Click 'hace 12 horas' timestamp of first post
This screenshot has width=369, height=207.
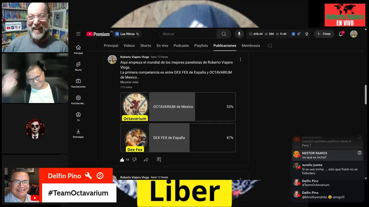[x=159, y=57]
